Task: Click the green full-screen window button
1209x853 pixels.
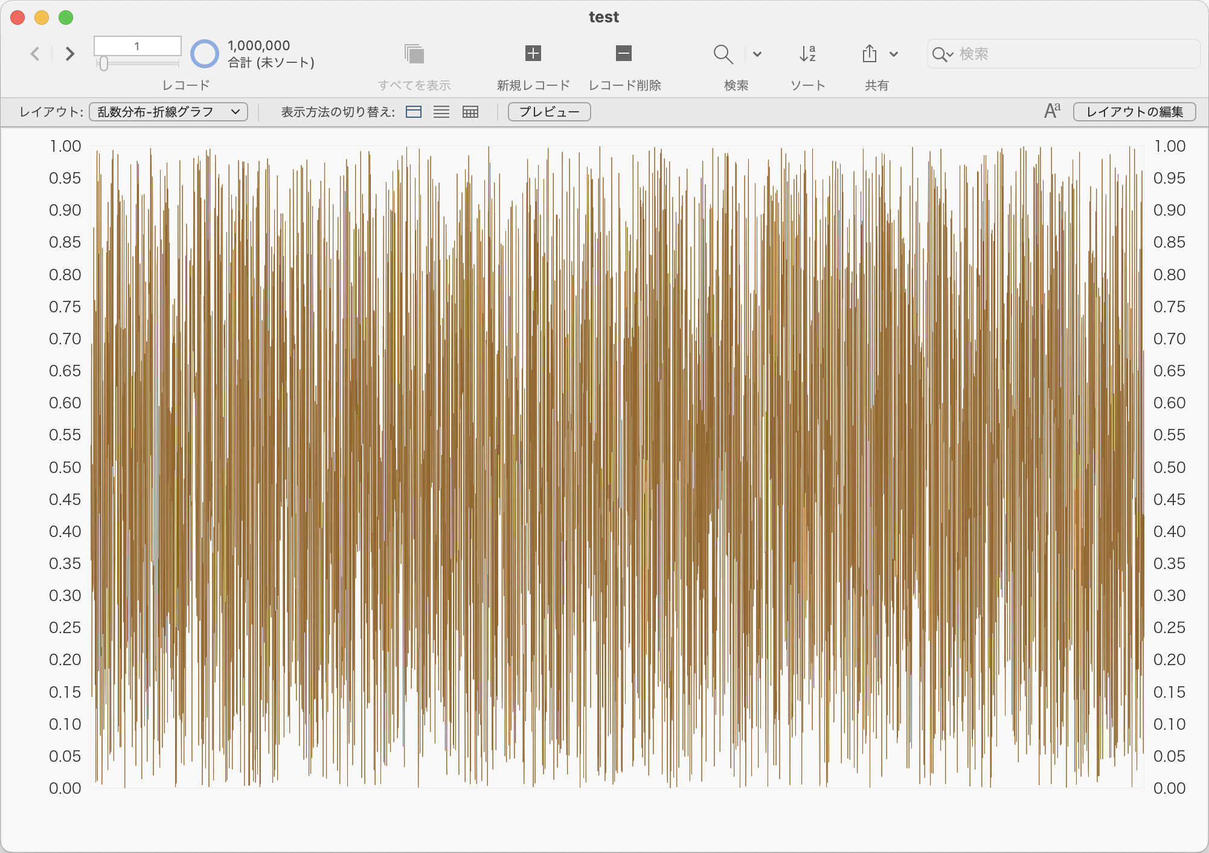Action: (66, 18)
